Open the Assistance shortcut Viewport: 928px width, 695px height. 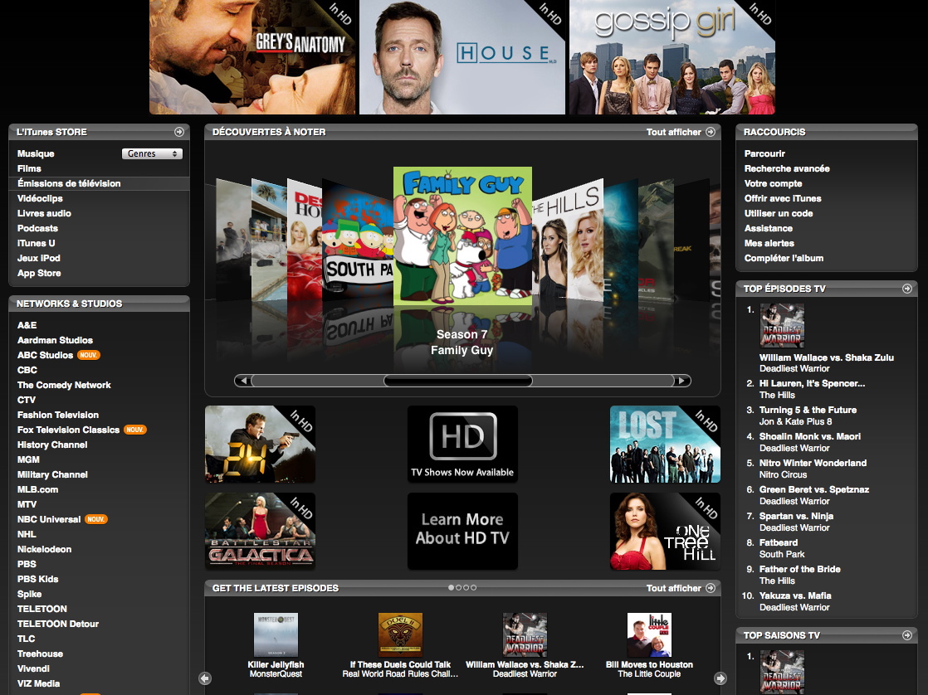pyautogui.click(x=768, y=228)
